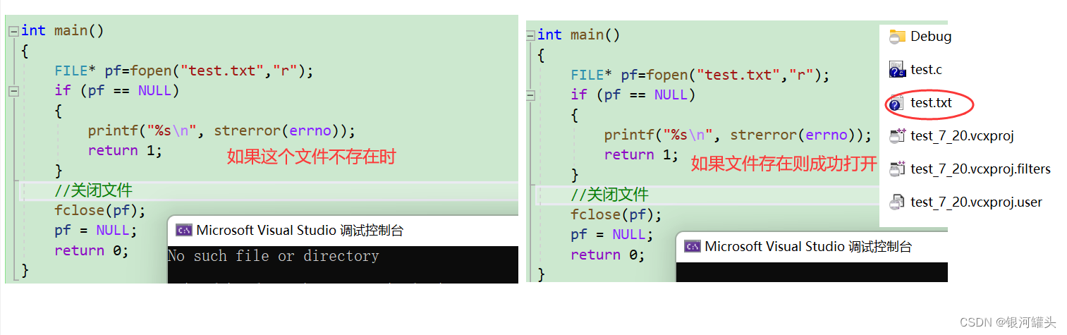Image resolution: width=1067 pixels, height=335 pixels.
Task: Click the test_7_20.vcxproj.user file icon
Action: coord(897,202)
